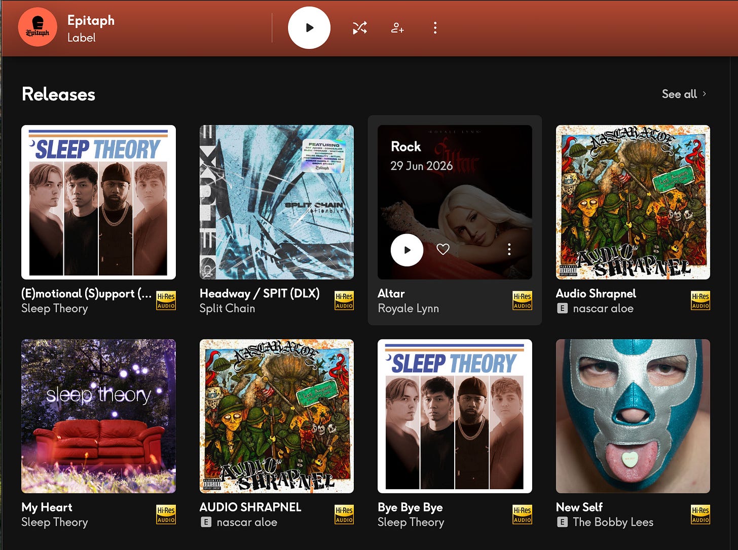Favorite the Altar album with the heart

pyautogui.click(x=443, y=249)
